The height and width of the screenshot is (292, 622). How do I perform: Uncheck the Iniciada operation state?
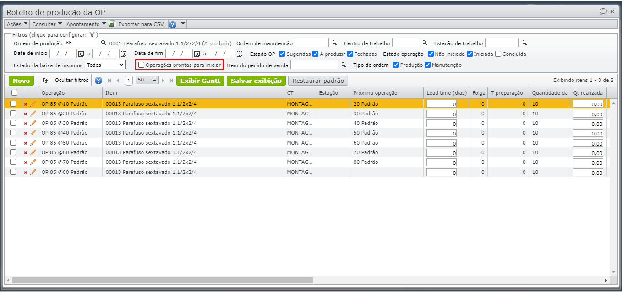[x=469, y=54]
